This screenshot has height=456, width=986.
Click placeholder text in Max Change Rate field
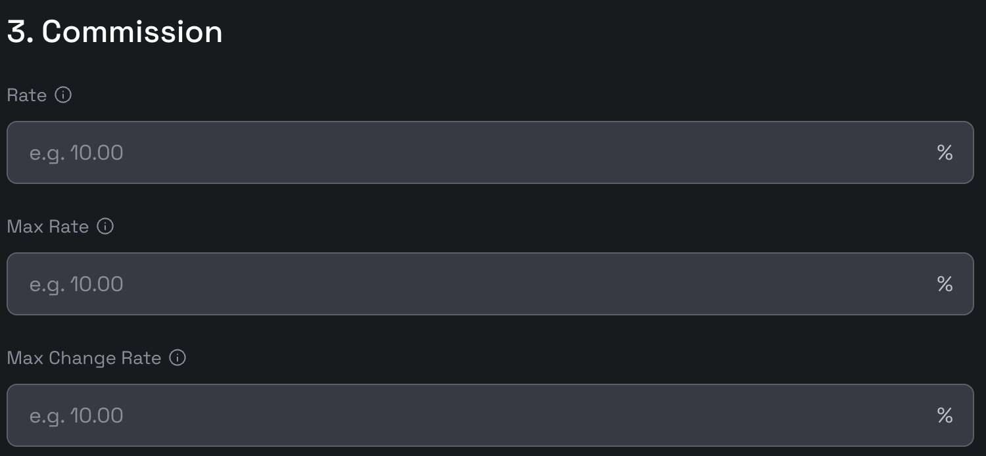pyautogui.click(x=76, y=416)
